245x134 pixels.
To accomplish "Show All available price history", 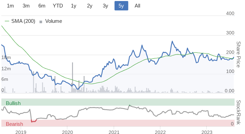I will [137, 6].
